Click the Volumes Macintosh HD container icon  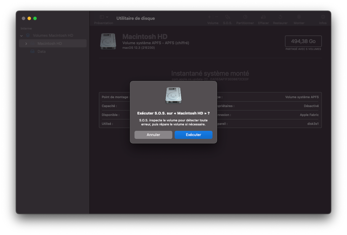(x=28, y=36)
